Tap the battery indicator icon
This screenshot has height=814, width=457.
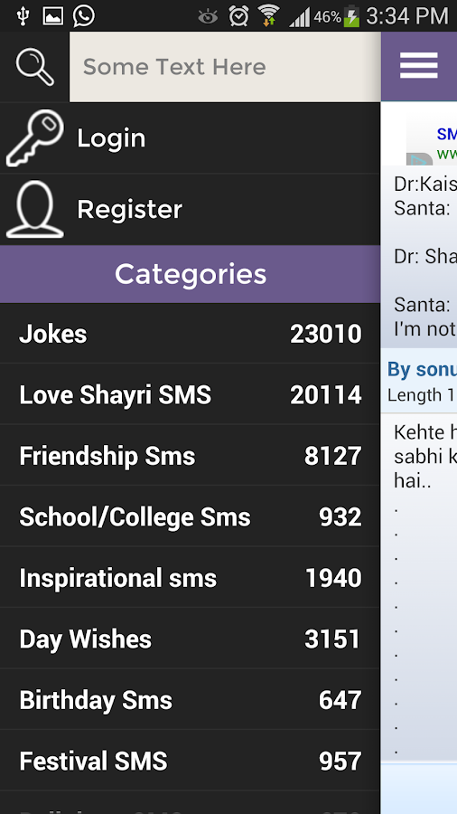[351, 16]
